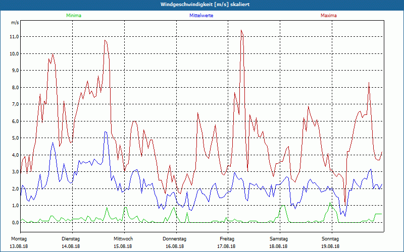Click the 0,0 y-axis value
The height and width of the screenshot is (252, 404).
15,222
